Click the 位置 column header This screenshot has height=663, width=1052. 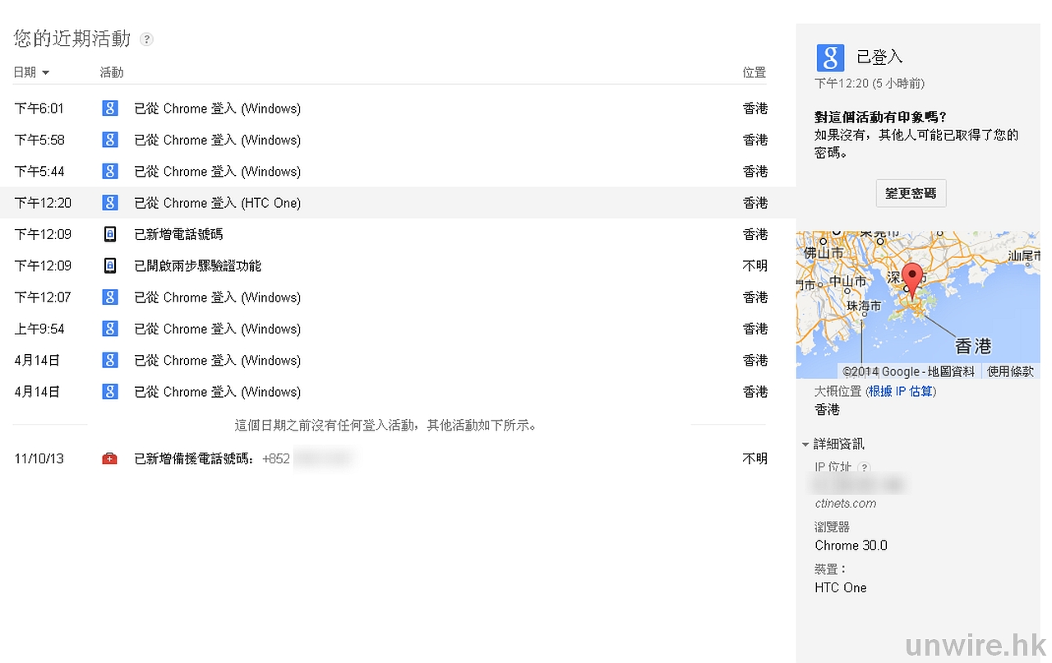754,73
